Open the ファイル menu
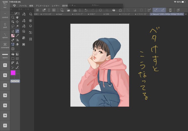Screen dimensions: 188x131 click(23, 6)
